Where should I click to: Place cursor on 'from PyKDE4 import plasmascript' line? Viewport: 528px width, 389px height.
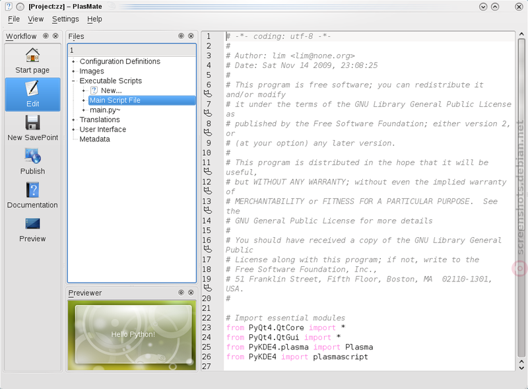297,357
